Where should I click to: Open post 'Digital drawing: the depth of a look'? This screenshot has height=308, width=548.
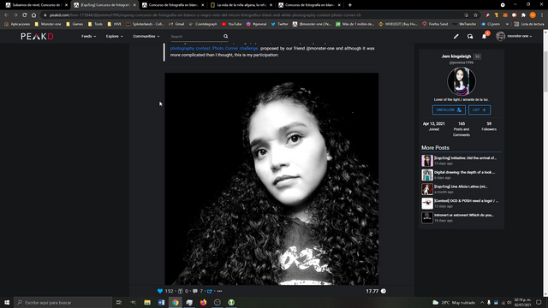point(464,173)
